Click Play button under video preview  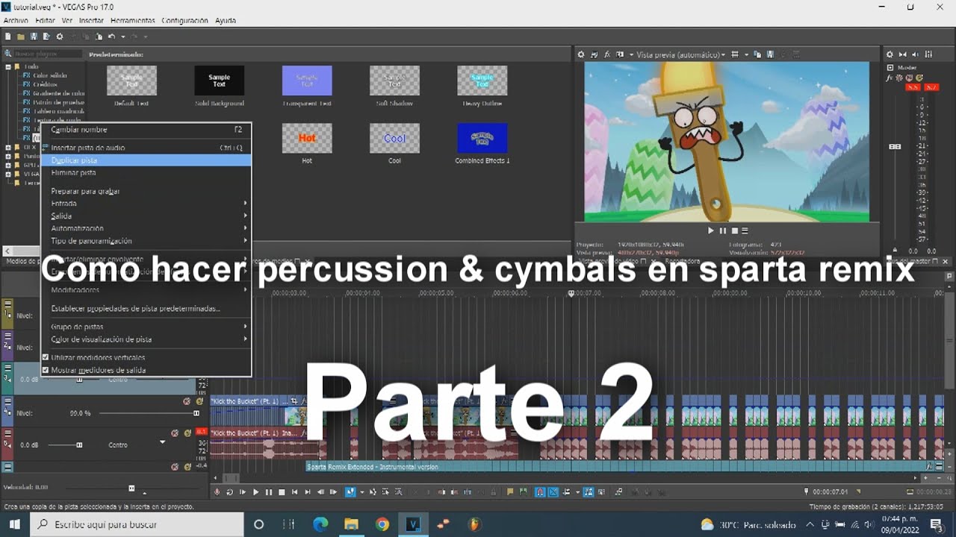click(x=710, y=230)
